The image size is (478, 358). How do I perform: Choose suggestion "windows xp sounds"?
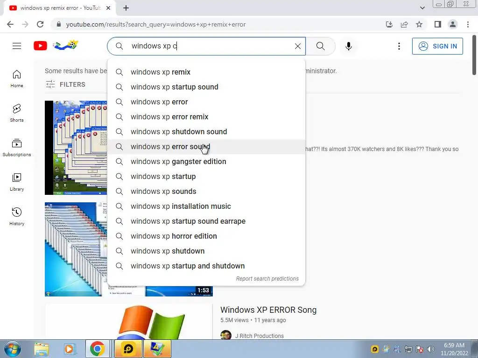[x=206, y=192]
